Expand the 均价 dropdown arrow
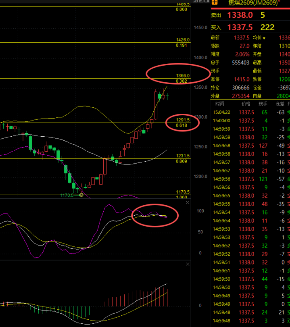 coord(264,38)
